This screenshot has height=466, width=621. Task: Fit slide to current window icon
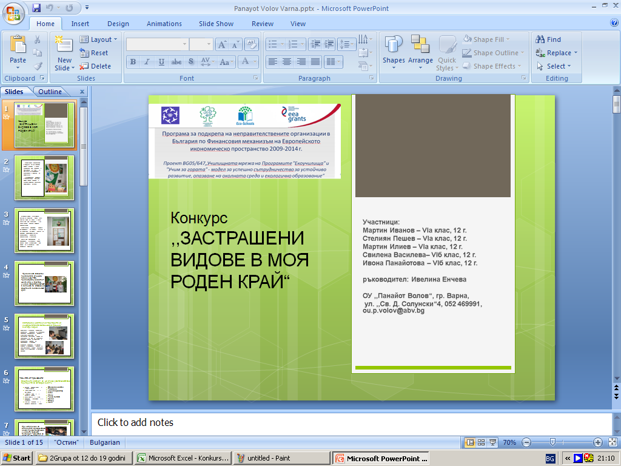[x=613, y=442]
